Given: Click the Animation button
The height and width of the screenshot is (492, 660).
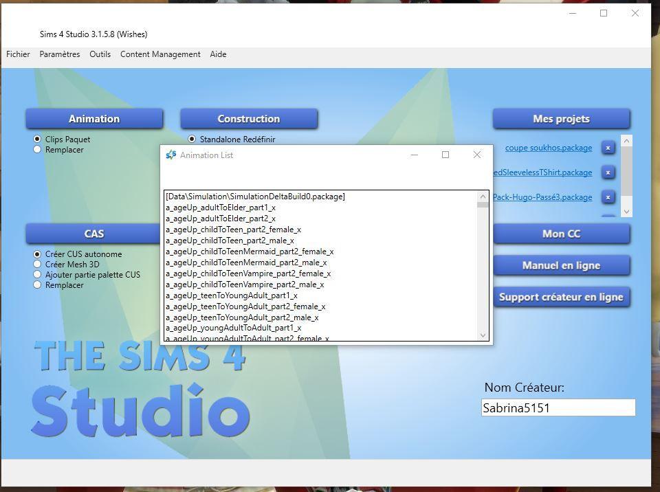Looking at the screenshot, I should click(x=94, y=119).
